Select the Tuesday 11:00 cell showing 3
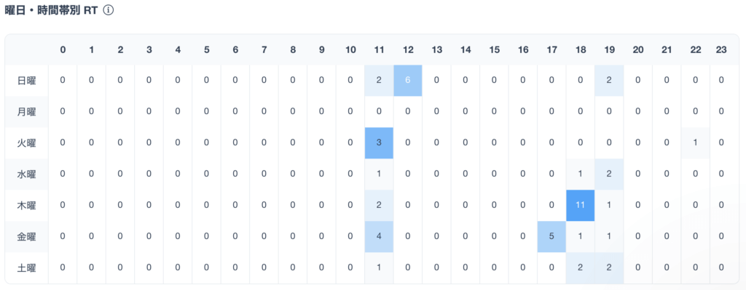 [x=379, y=143]
